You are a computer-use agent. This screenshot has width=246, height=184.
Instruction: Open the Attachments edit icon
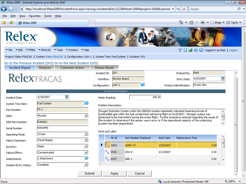click(x=86, y=158)
